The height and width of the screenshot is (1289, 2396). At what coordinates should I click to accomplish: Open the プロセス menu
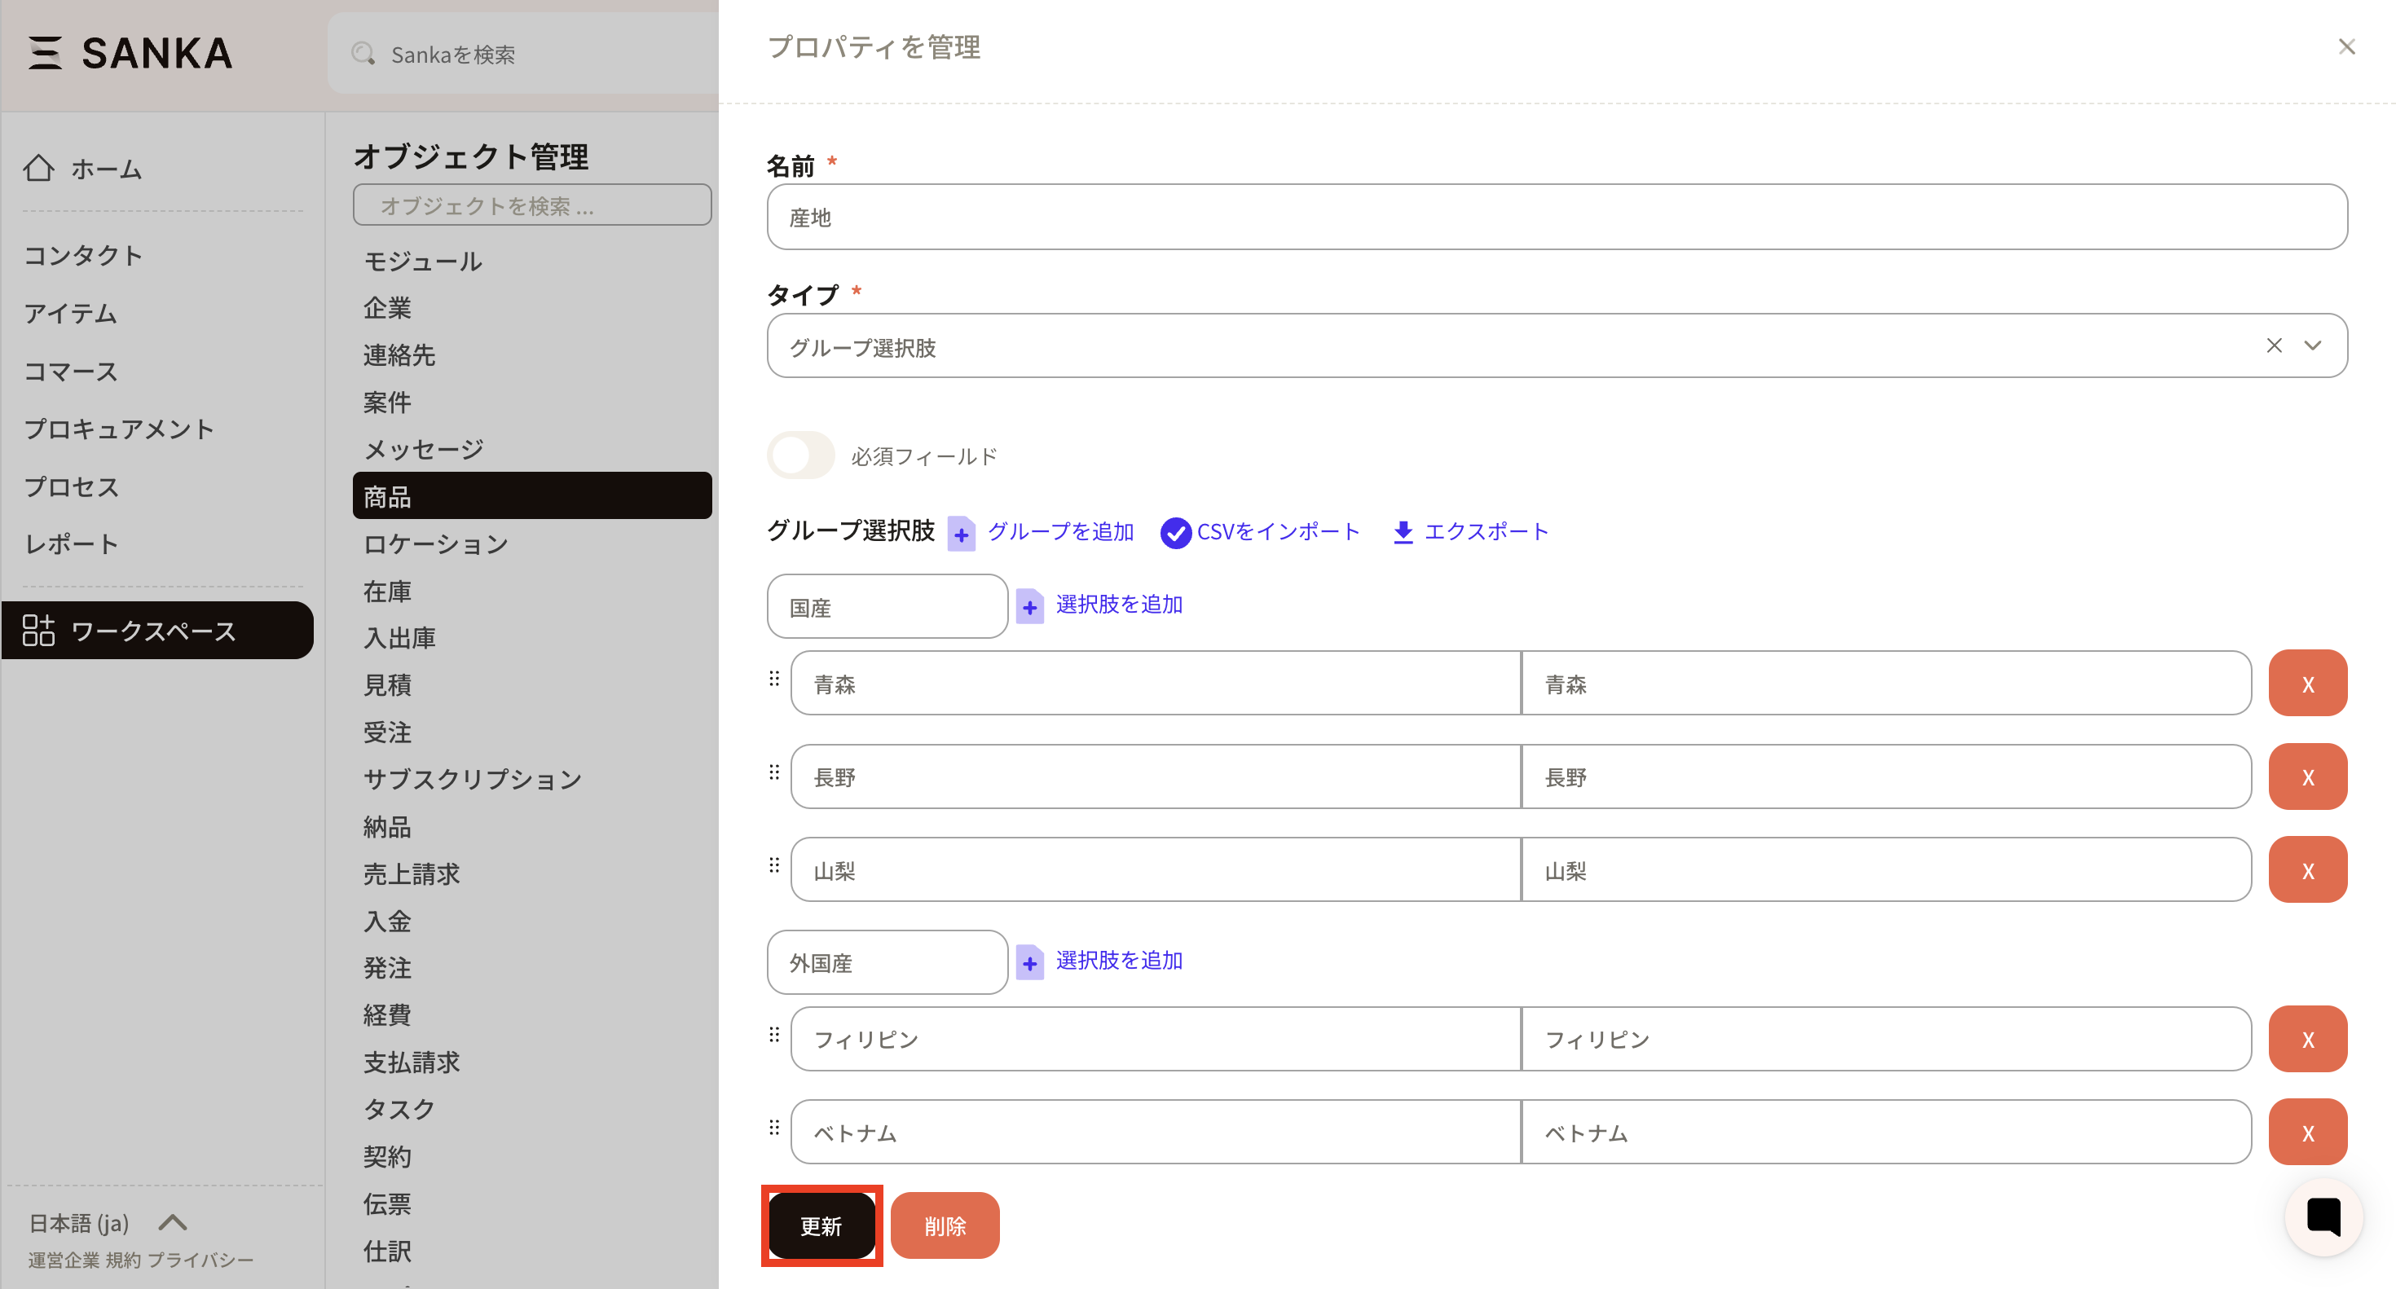(x=71, y=486)
